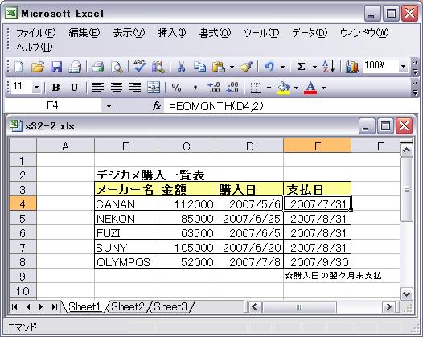Undo the last action

point(269,67)
